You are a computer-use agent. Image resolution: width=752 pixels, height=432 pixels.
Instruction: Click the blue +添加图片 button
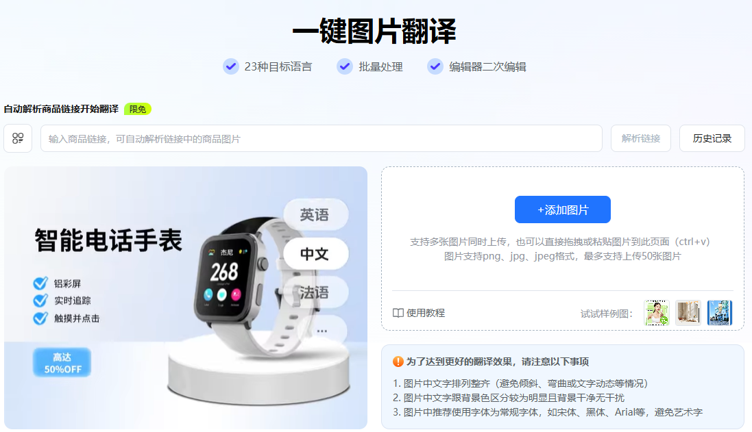tap(563, 209)
